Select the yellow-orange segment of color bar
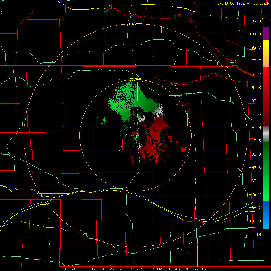This screenshot has width=271, height=271. pos(266,54)
